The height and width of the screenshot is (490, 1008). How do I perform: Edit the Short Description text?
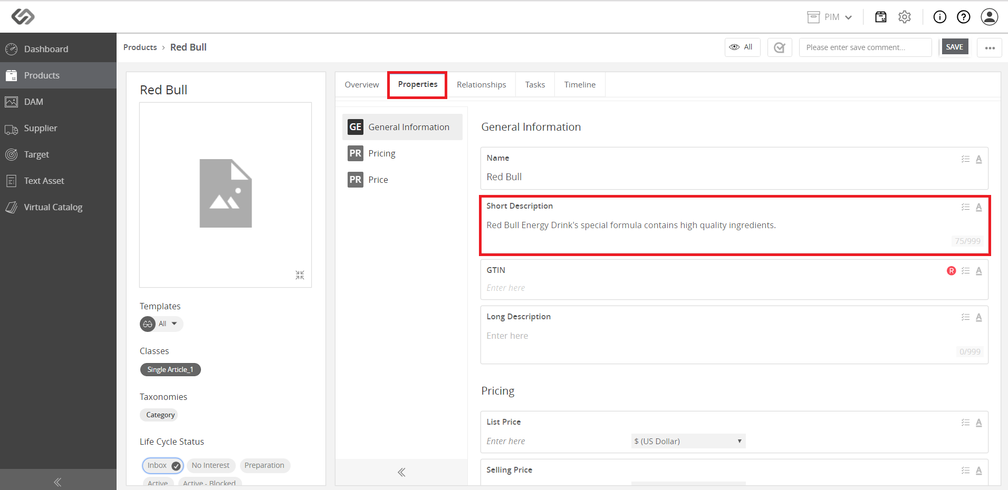pos(631,225)
